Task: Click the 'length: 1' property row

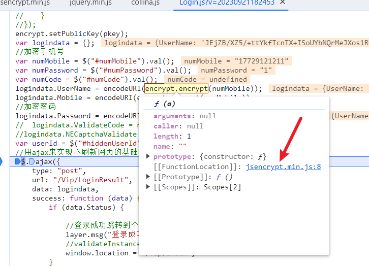Action: pyautogui.click(x=172, y=136)
